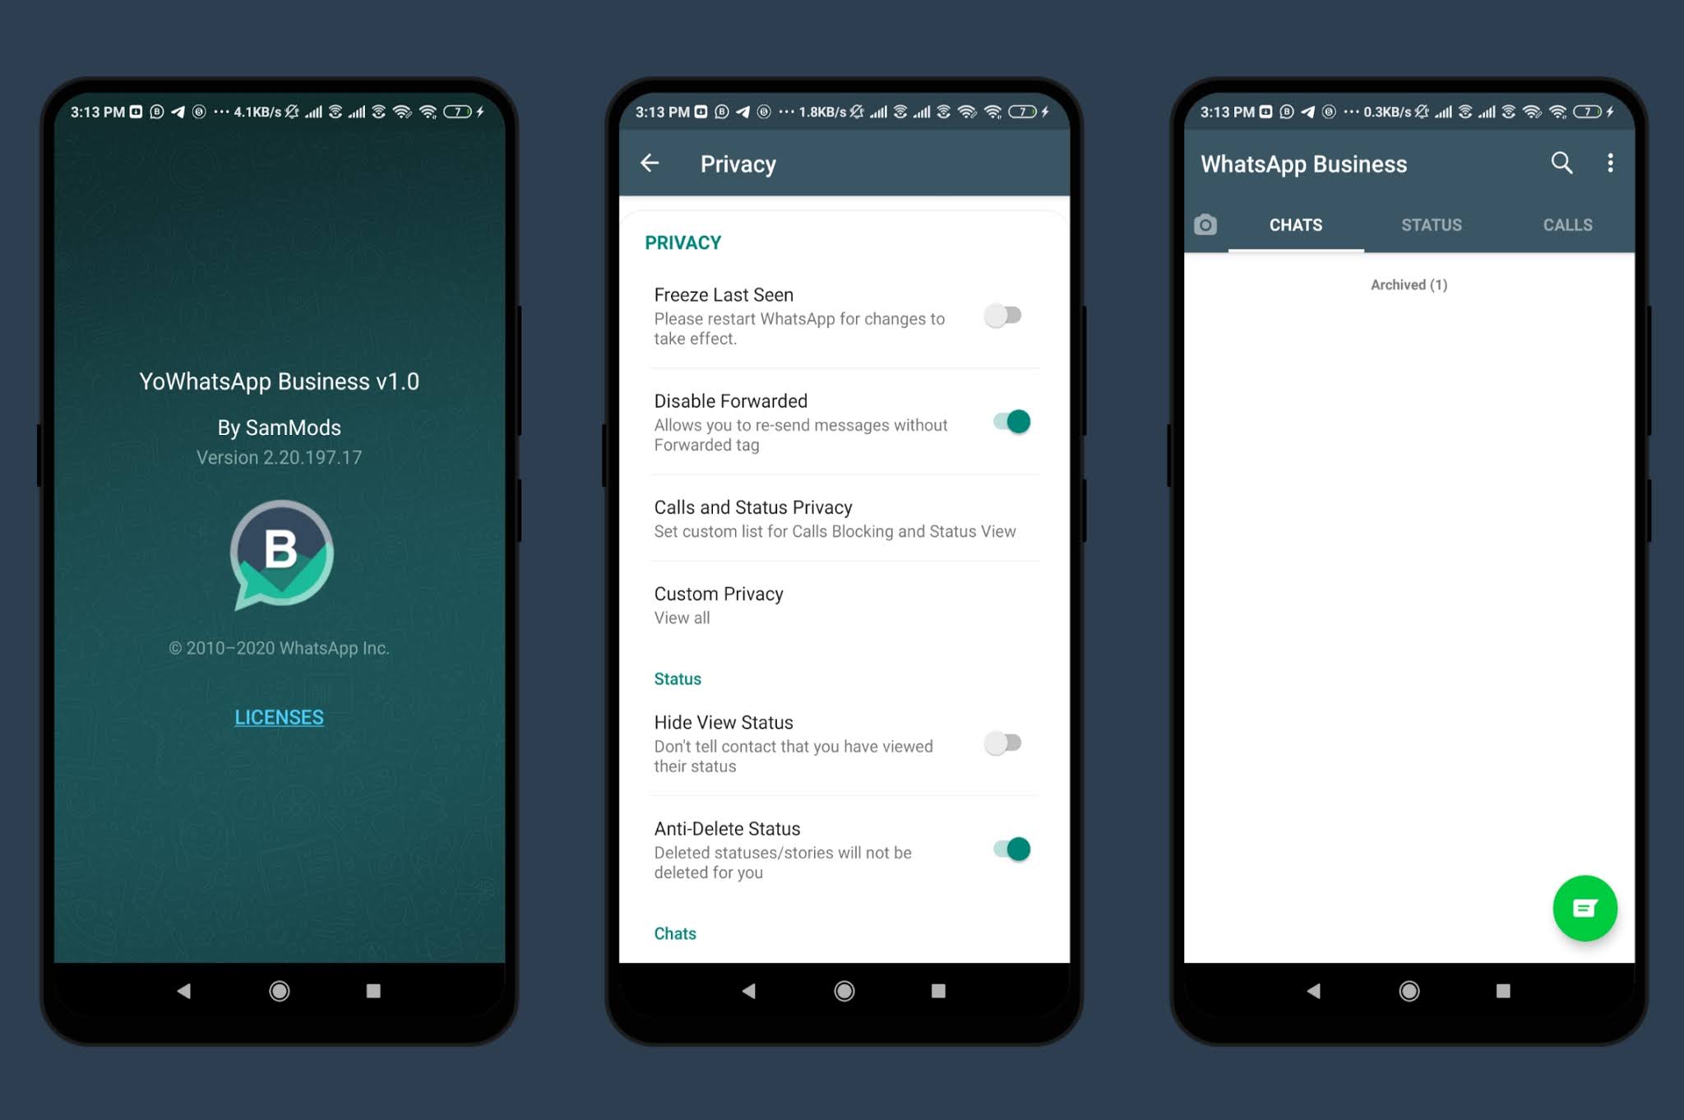Viewport: 1684px width, 1120px height.
Task: Tap the back arrow icon on Privacy screen
Action: click(652, 164)
